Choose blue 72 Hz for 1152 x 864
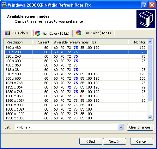This screenshot has width=157, height=149. coord(69,87)
